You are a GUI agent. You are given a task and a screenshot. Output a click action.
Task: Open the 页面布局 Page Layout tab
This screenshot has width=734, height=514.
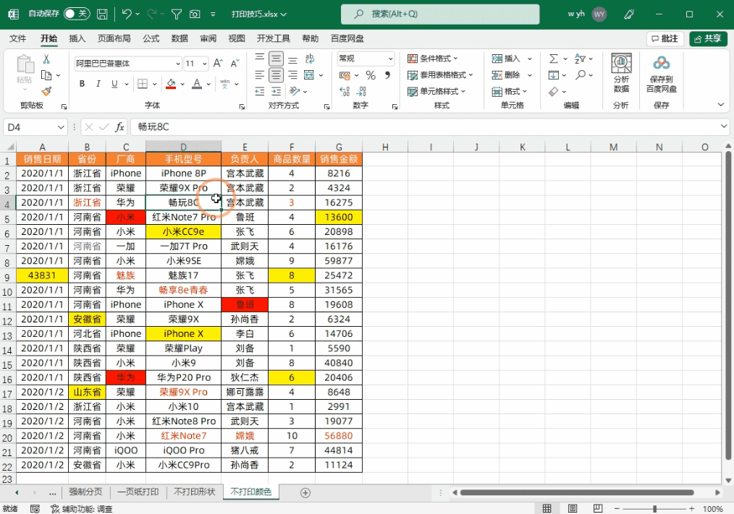pos(114,38)
